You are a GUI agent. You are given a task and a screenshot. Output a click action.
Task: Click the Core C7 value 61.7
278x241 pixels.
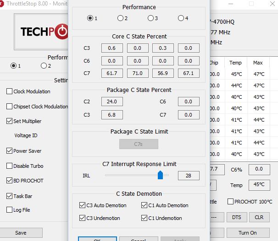coord(112,73)
